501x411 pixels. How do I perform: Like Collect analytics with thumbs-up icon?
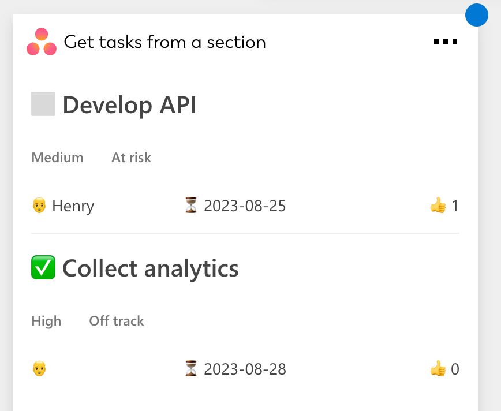pos(438,369)
